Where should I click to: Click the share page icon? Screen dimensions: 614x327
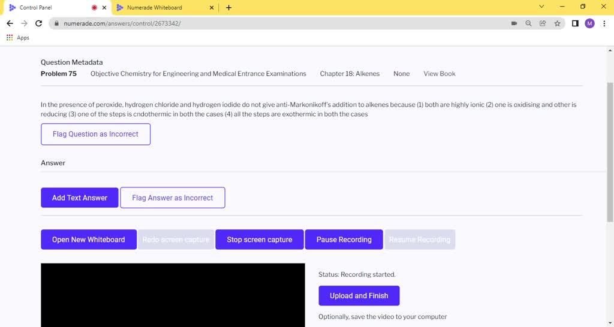[x=543, y=23]
